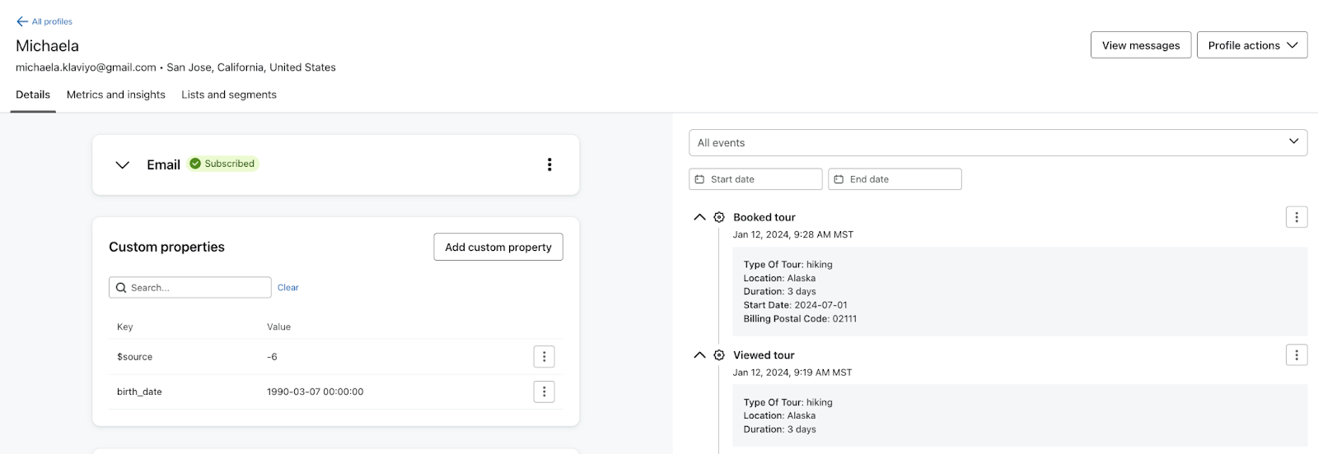Collapse the Booked tour event details
Image resolution: width=1318 pixels, height=454 pixels.
pos(699,217)
